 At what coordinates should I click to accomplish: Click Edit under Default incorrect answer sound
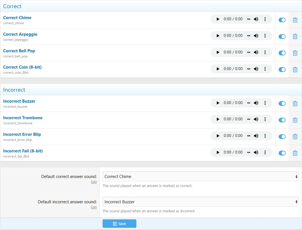pos(94,207)
